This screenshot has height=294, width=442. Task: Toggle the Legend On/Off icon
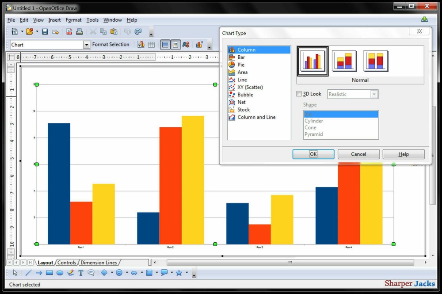tap(176, 44)
